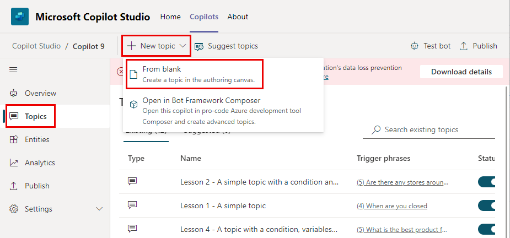This screenshot has width=510, height=238.
Task: Click the Trigger phrases column header
Action: (x=384, y=158)
